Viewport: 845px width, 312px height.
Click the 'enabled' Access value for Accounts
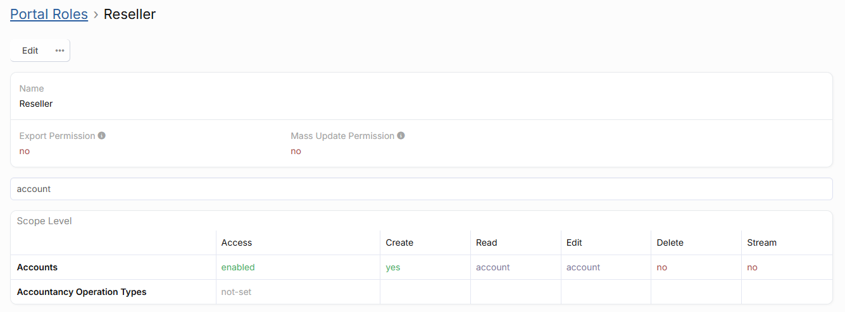click(238, 267)
